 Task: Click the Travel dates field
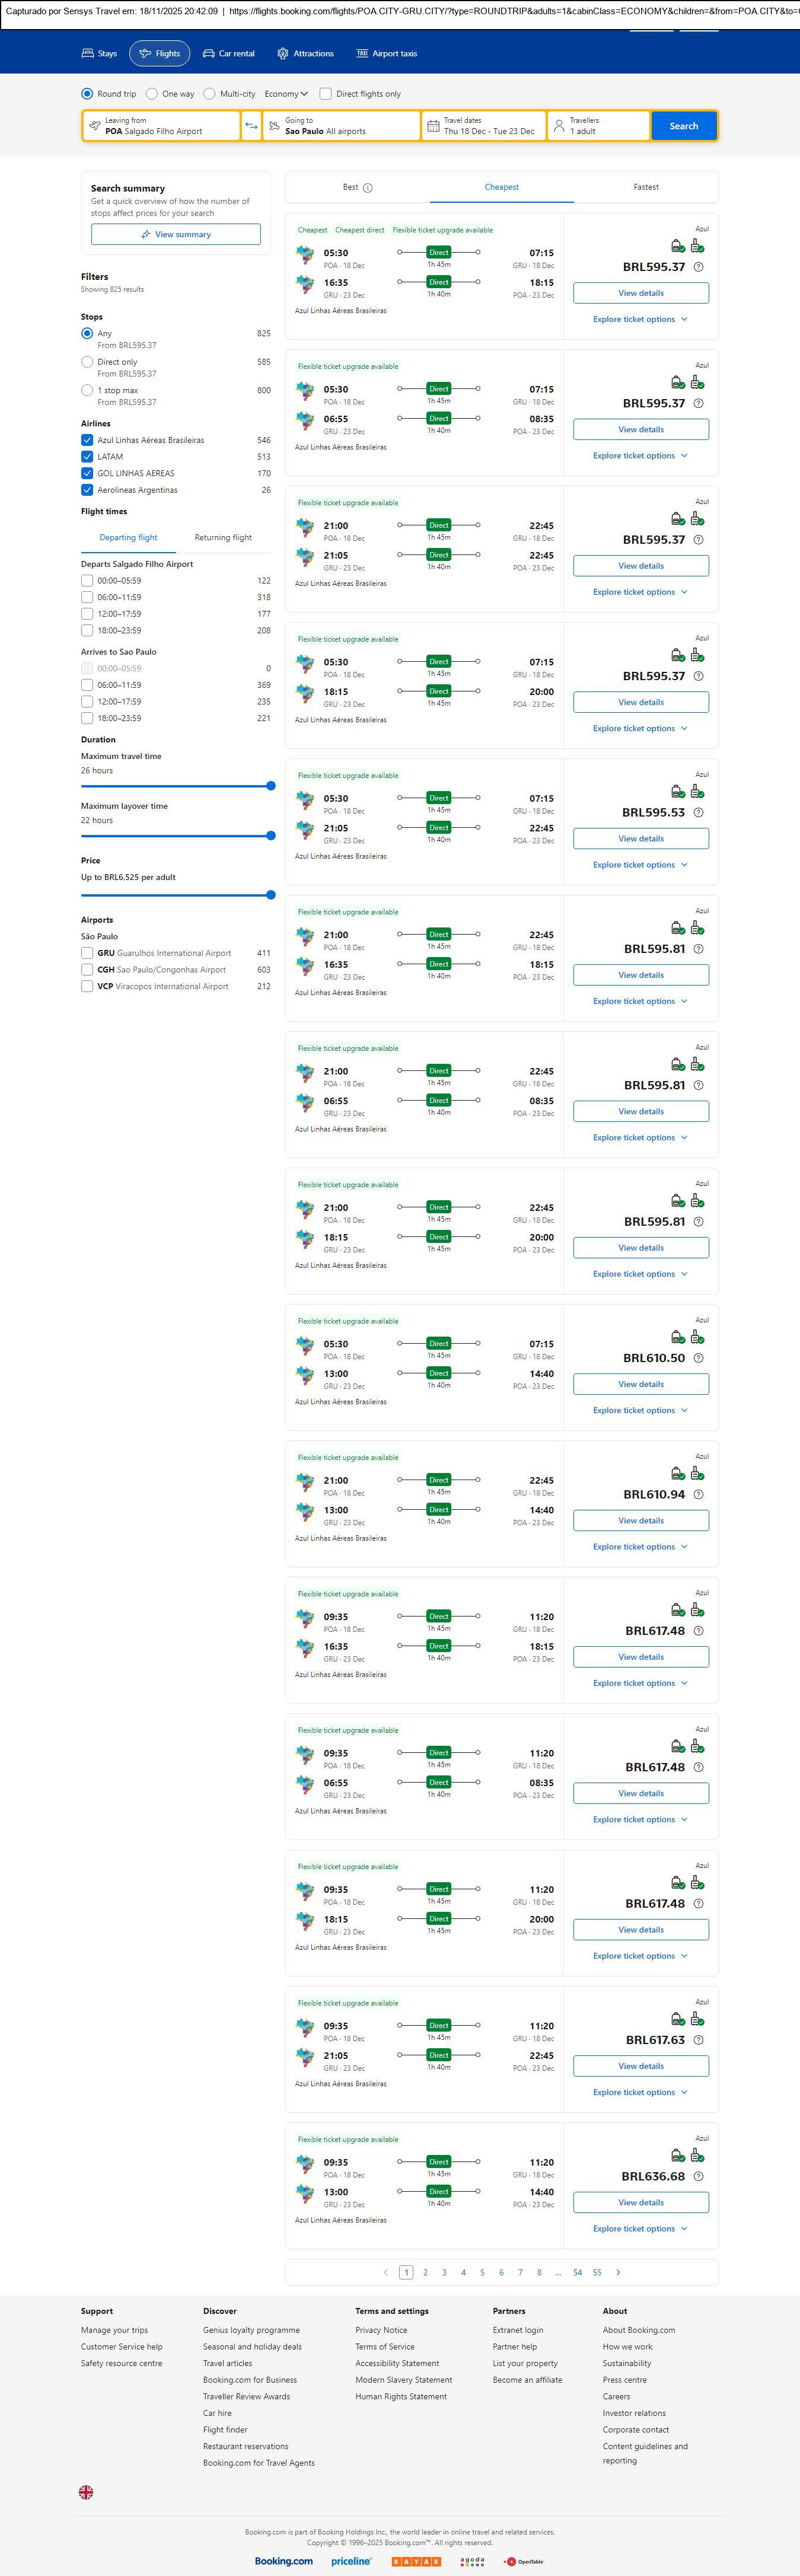tap(484, 126)
